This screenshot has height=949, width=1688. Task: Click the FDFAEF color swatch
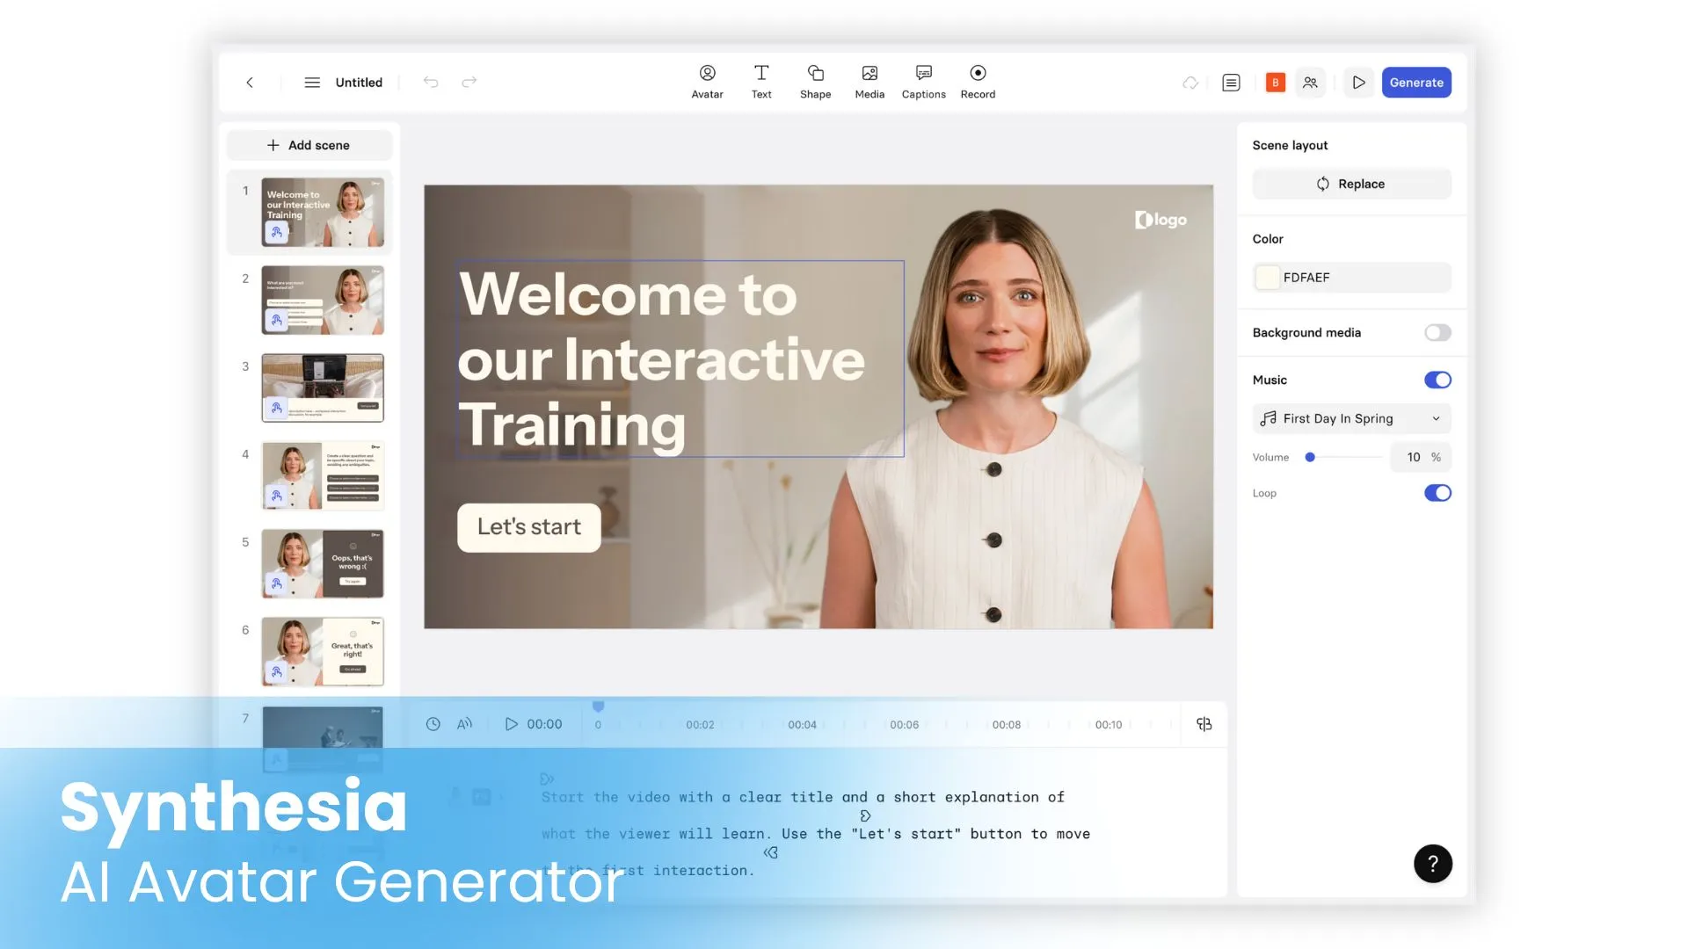tap(1267, 278)
